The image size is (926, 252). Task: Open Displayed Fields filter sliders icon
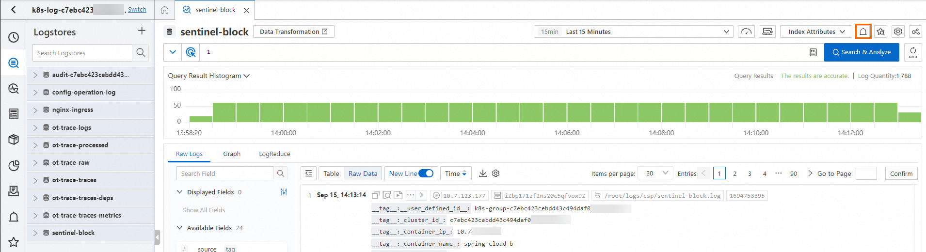pos(284,192)
